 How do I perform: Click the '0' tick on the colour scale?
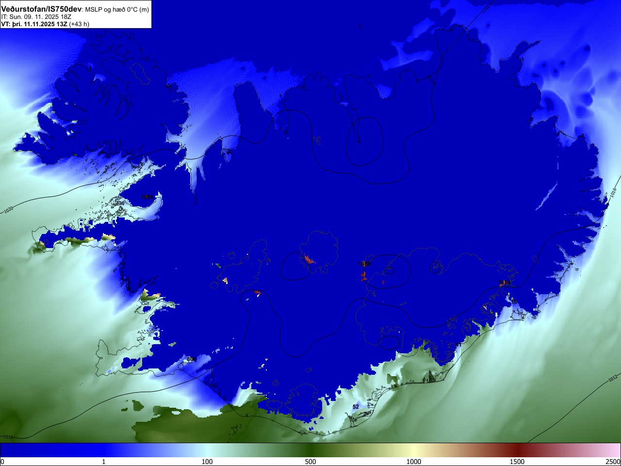point(2,462)
